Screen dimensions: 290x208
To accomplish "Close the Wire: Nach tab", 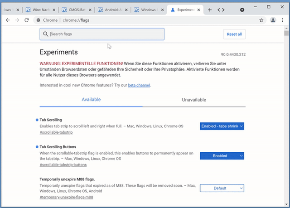I will click(x=54, y=10).
